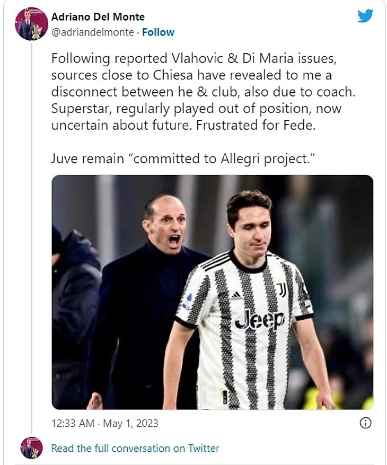The width and height of the screenshot is (387, 465).
Task: Click the small avatar beside Read the full conversation
Action: [x=31, y=448]
